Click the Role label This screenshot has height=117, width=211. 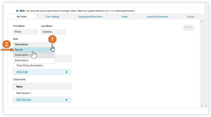(x=16, y=39)
